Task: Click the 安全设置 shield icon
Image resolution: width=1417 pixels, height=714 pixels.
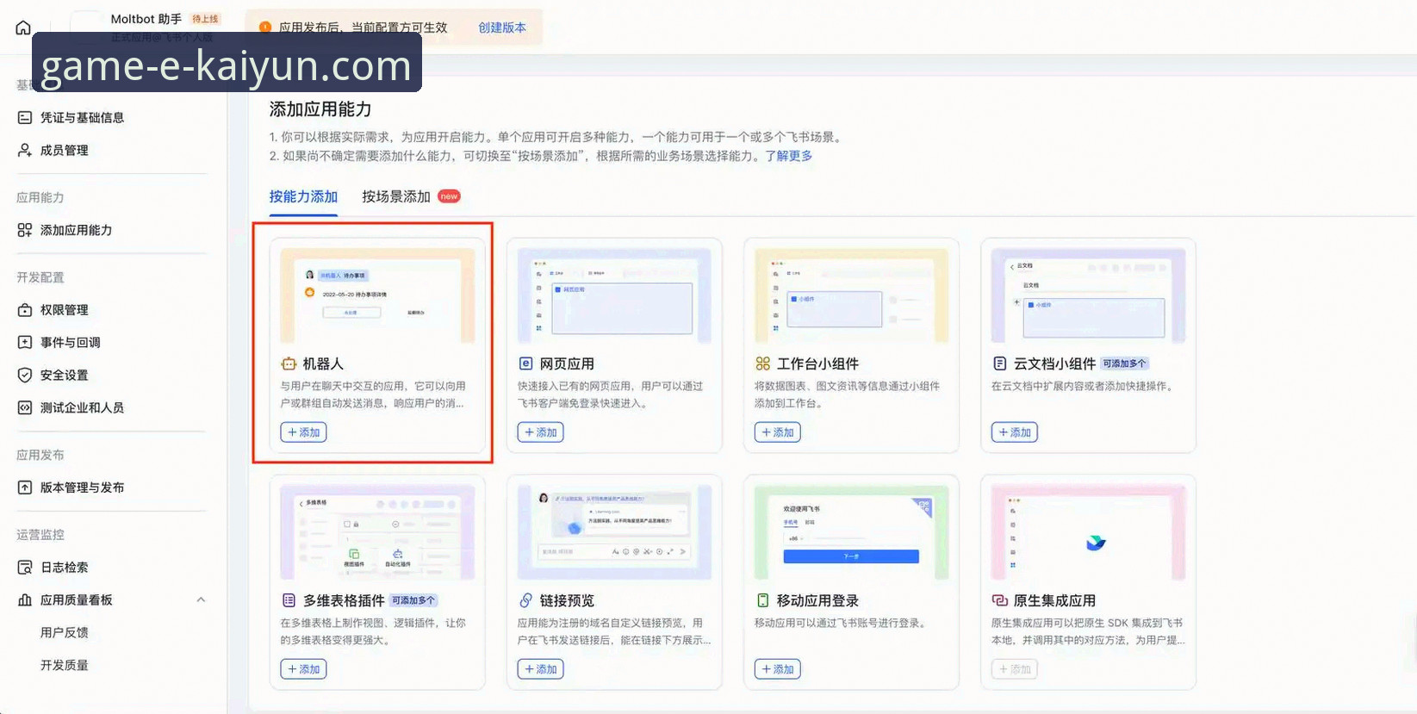Action: click(25, 375)
